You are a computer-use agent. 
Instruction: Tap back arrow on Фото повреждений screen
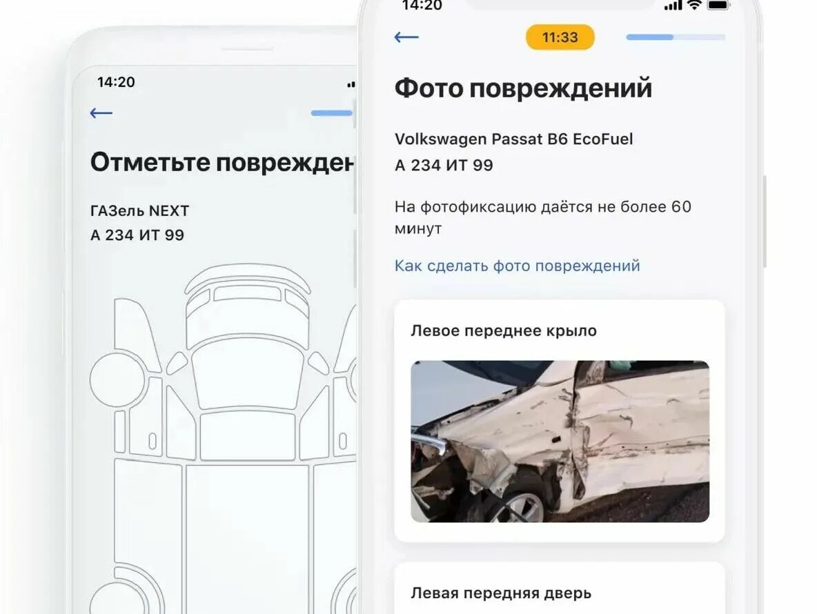tap(406, 37)
